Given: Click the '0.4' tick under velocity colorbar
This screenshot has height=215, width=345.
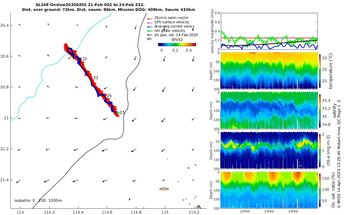Looking at the screenshot, I should tap(189, 50).
